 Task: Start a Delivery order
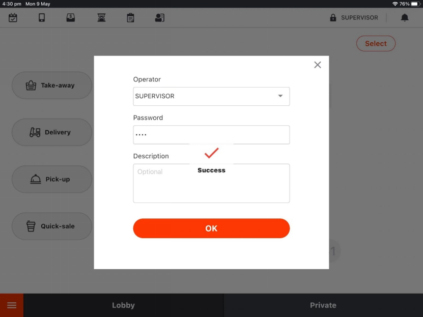point(52,132)
